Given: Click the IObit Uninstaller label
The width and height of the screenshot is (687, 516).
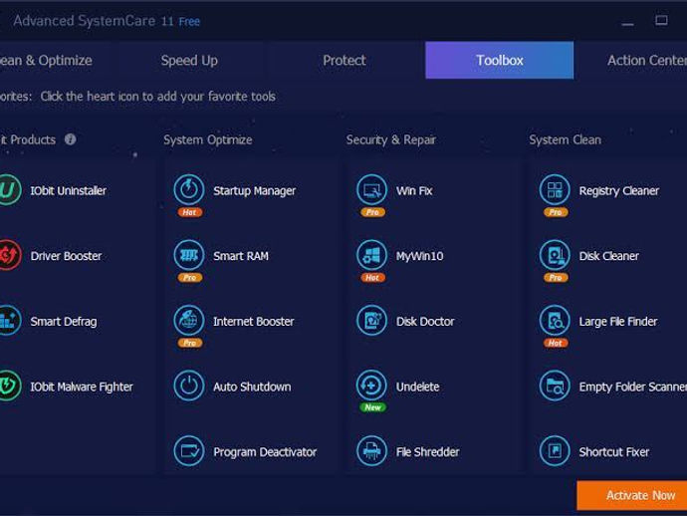Looking at the screenshot, I should coord(68,190).
